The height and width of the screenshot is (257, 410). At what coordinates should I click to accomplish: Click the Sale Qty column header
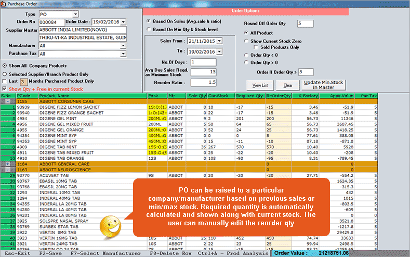click(196, 96)
